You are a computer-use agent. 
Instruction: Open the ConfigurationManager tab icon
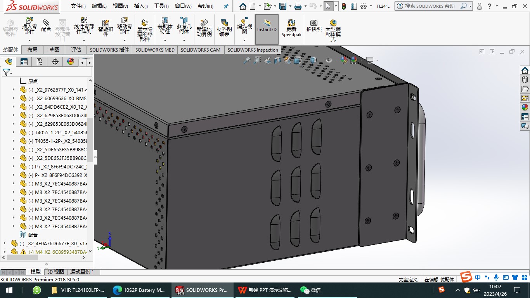coord(40,62)
